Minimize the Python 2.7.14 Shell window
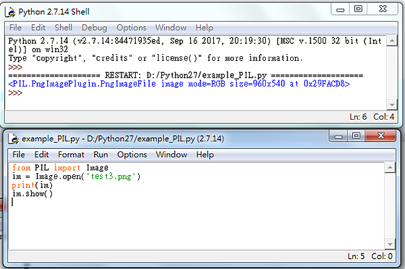405x269 pixels. tap(340, 9)
